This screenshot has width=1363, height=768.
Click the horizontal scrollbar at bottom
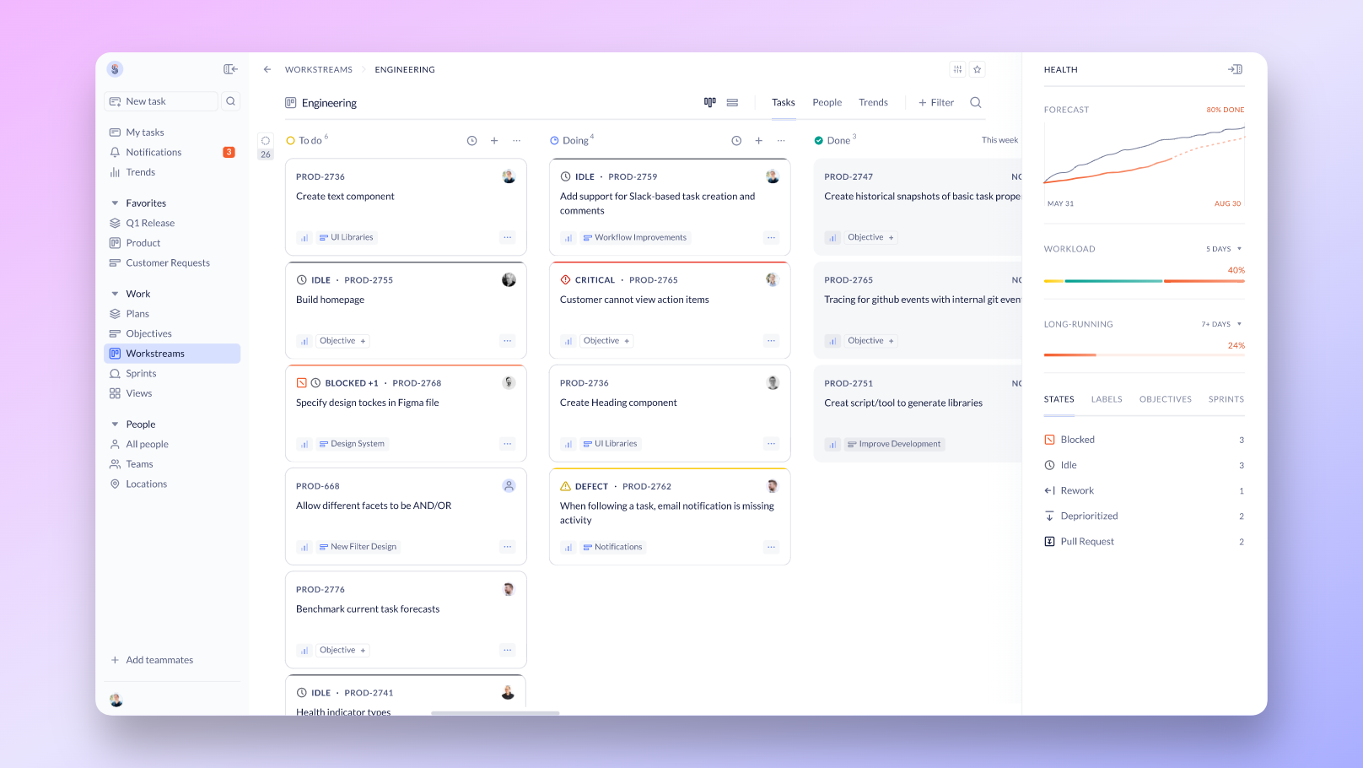(495, 713)
